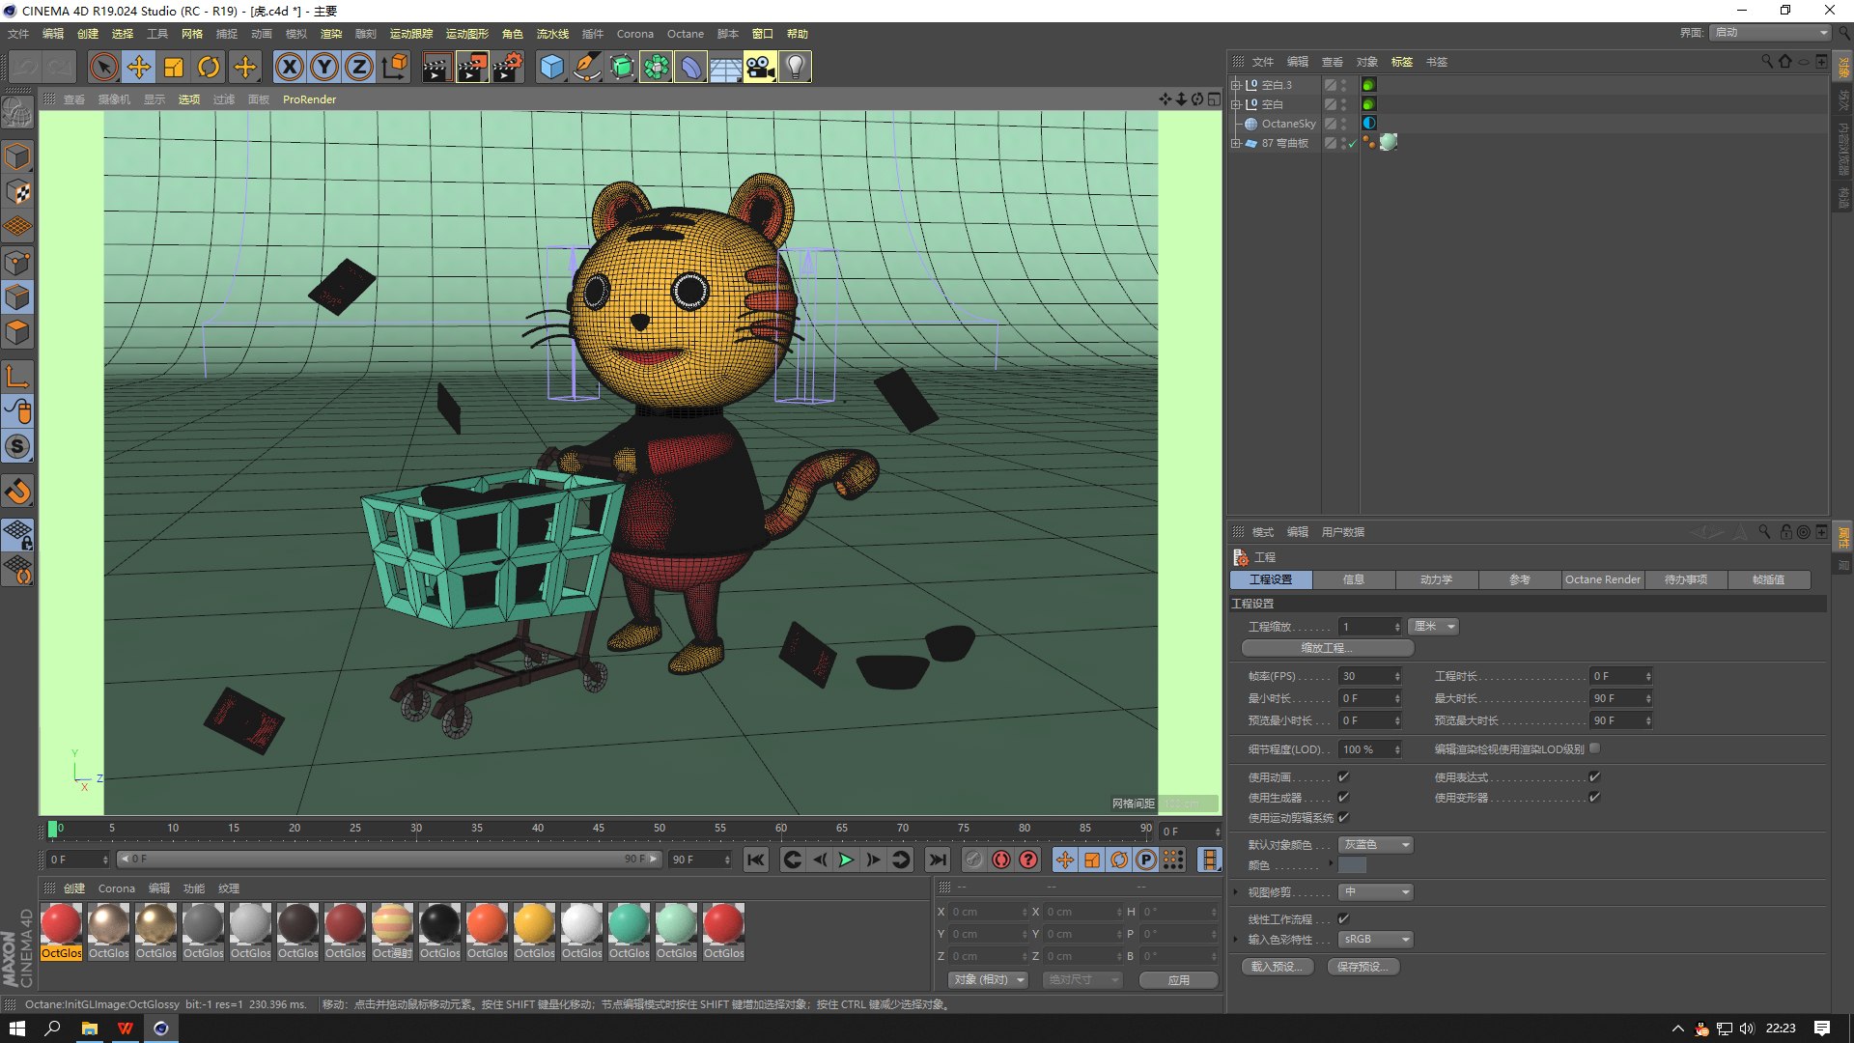Untick 使用动画 checkbox

click(1343, 776)
